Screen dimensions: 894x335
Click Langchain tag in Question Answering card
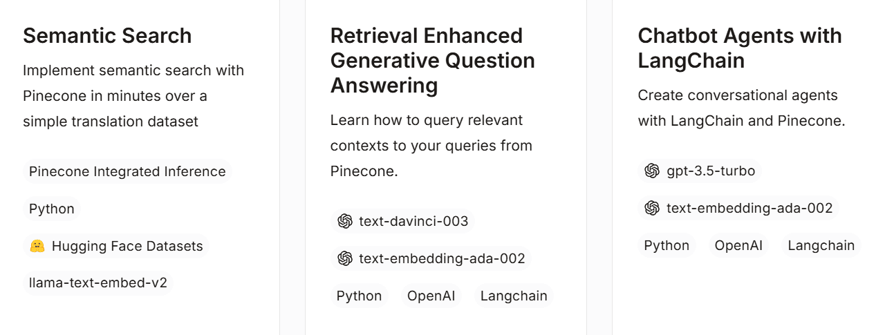pos(514,296)
